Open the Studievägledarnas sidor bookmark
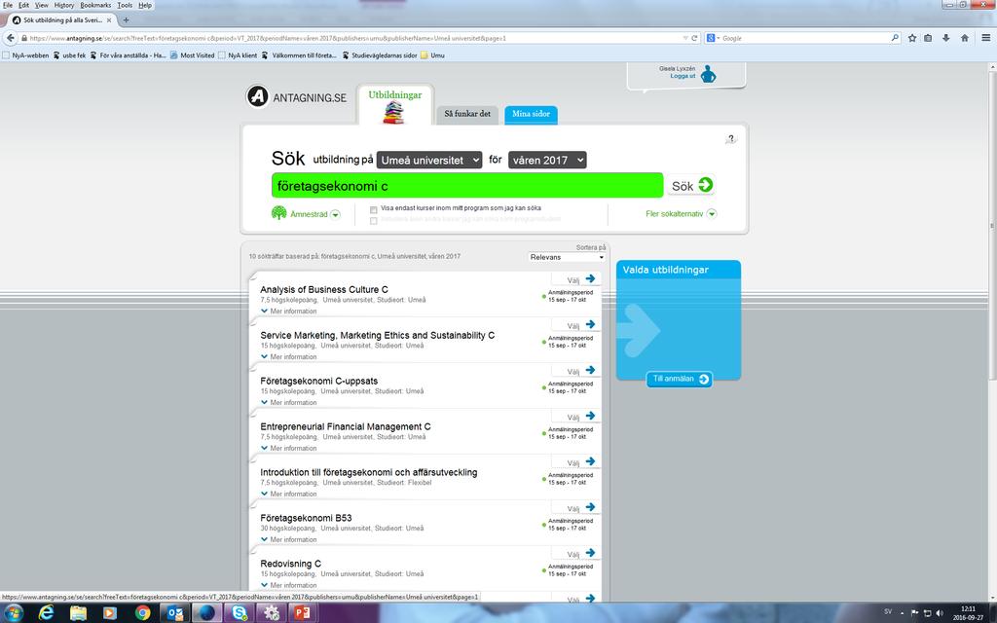997x623 pixels. click(380, 55)
